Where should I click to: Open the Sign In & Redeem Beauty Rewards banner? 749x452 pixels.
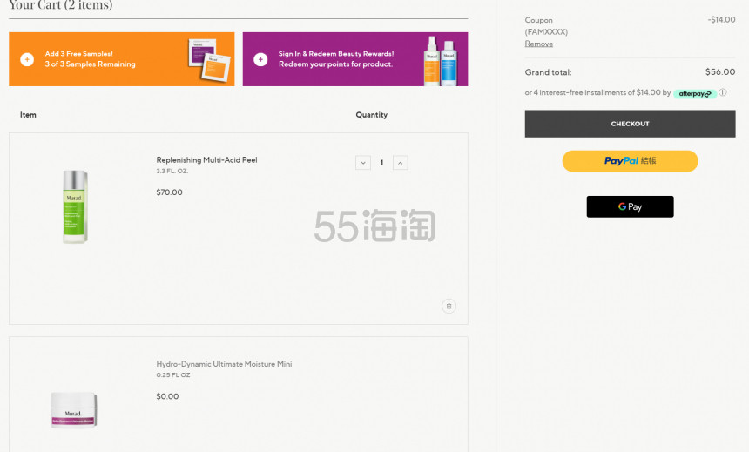click(355, 59)
